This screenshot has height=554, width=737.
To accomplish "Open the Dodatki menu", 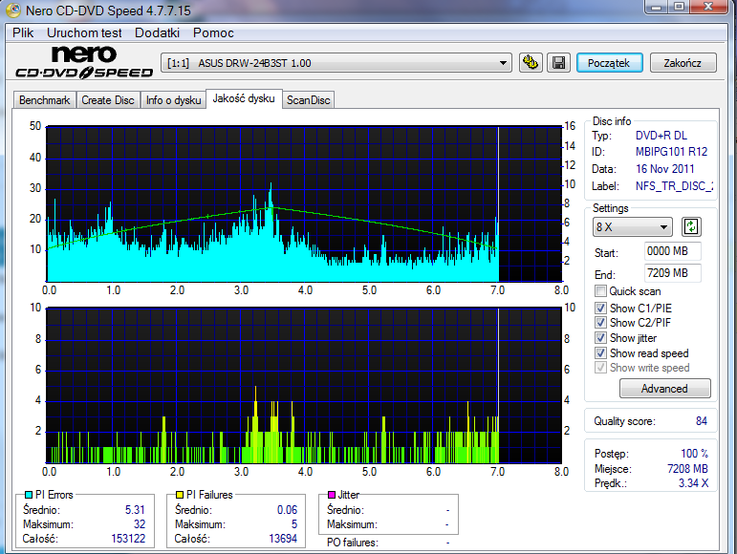I will coord(157,32).
